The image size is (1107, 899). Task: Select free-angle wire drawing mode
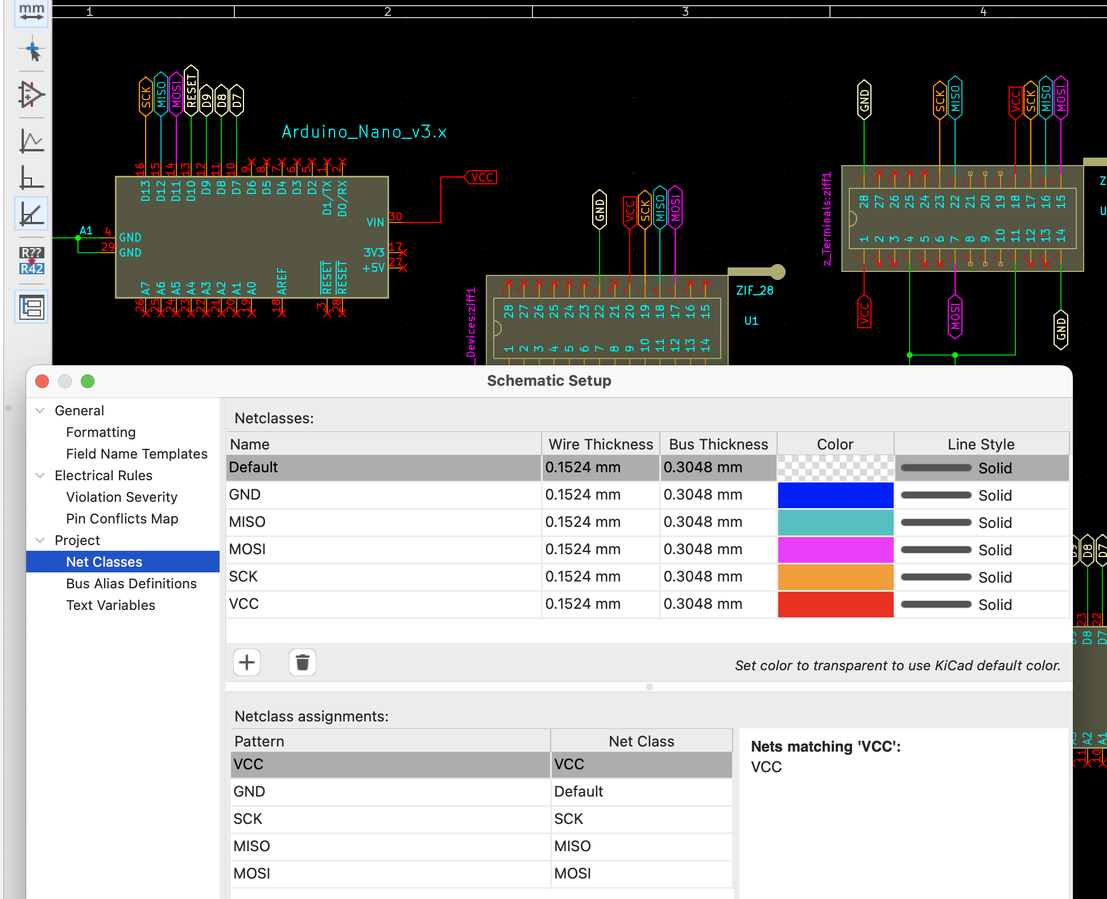(31, 141)
